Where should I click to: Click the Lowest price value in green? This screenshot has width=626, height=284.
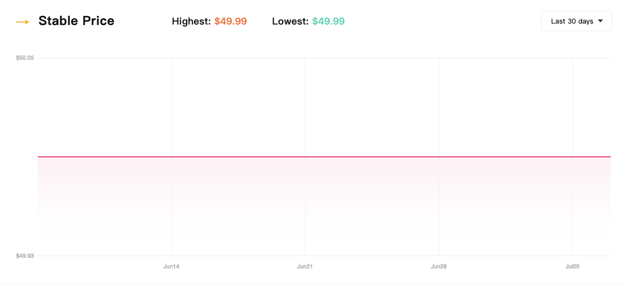pos(328,22)
